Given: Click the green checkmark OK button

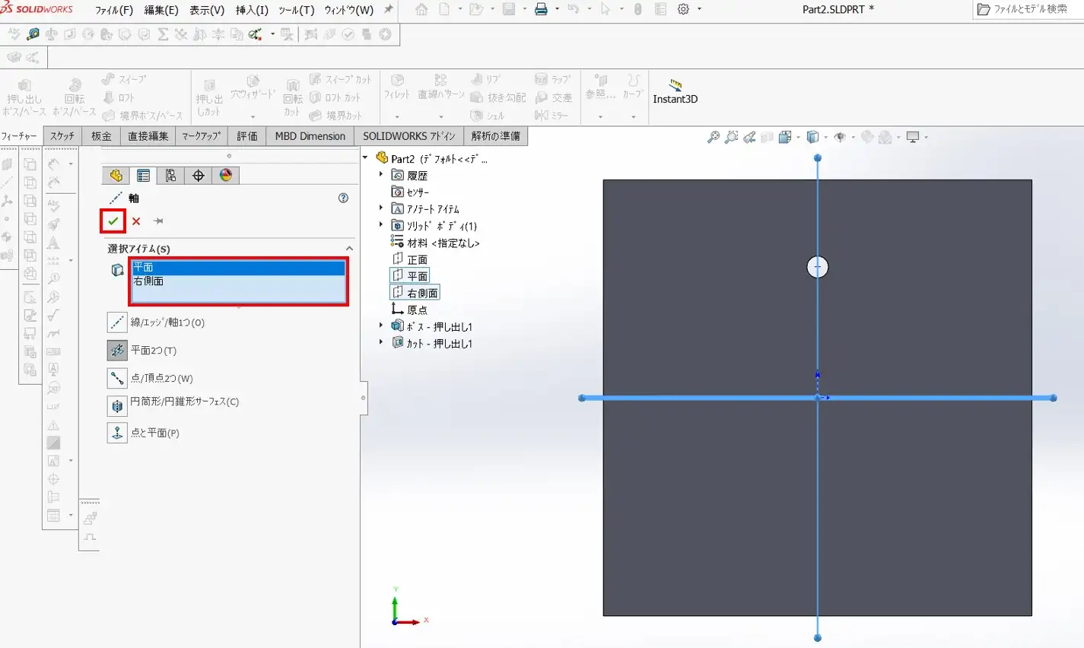Looking at the screenshot, I should coord(113,221).
